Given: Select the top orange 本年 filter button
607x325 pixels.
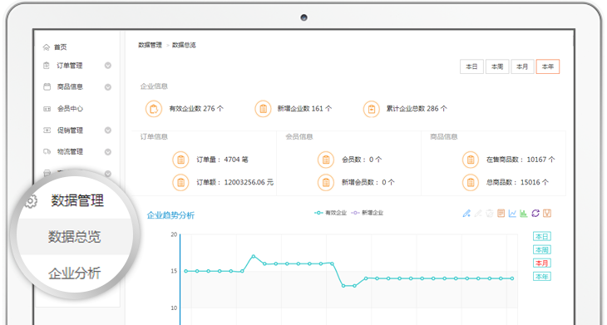Looking at the screenshot, I should 548,66.
